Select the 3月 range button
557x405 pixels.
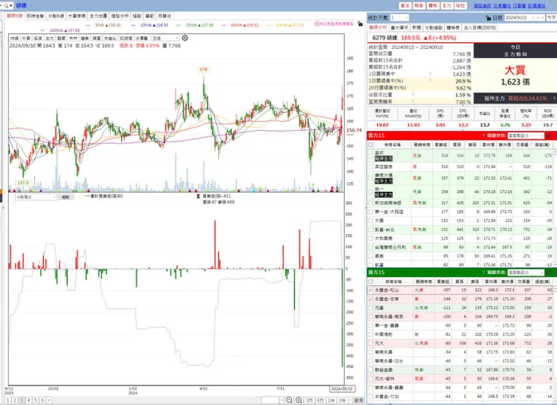click(309, 400)
